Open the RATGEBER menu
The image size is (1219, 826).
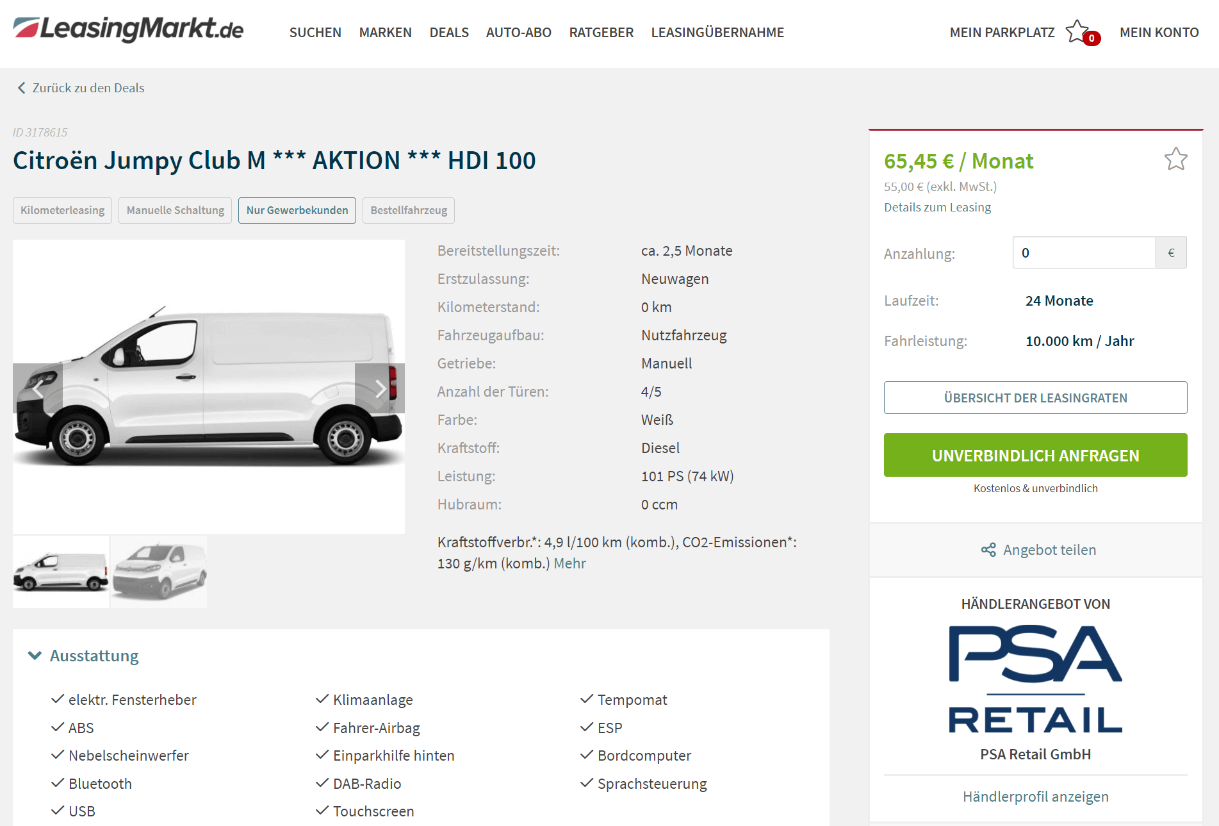tap(601, 33)
